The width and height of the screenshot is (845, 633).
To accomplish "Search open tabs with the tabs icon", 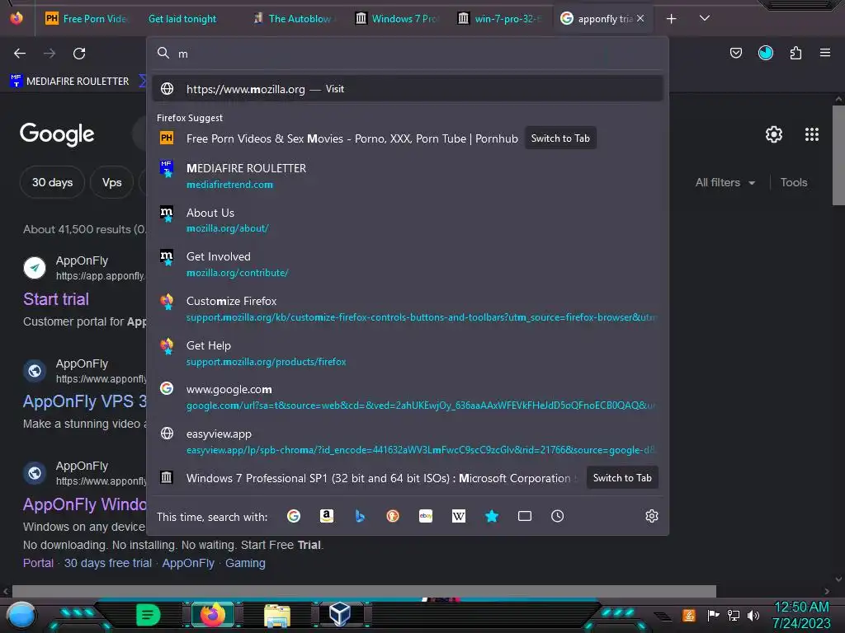I will coord(525,516).
